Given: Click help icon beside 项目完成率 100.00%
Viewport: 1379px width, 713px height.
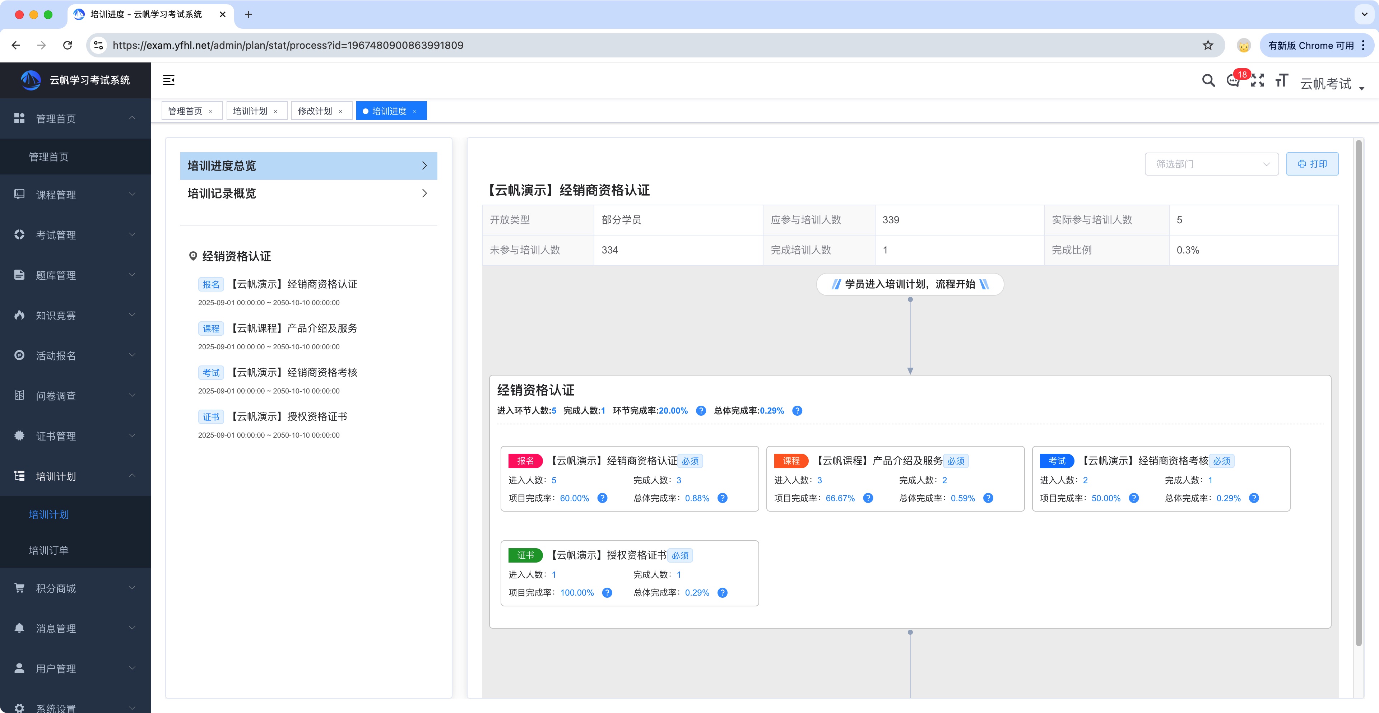Looking at the screenshot, I should coord(607,593).
